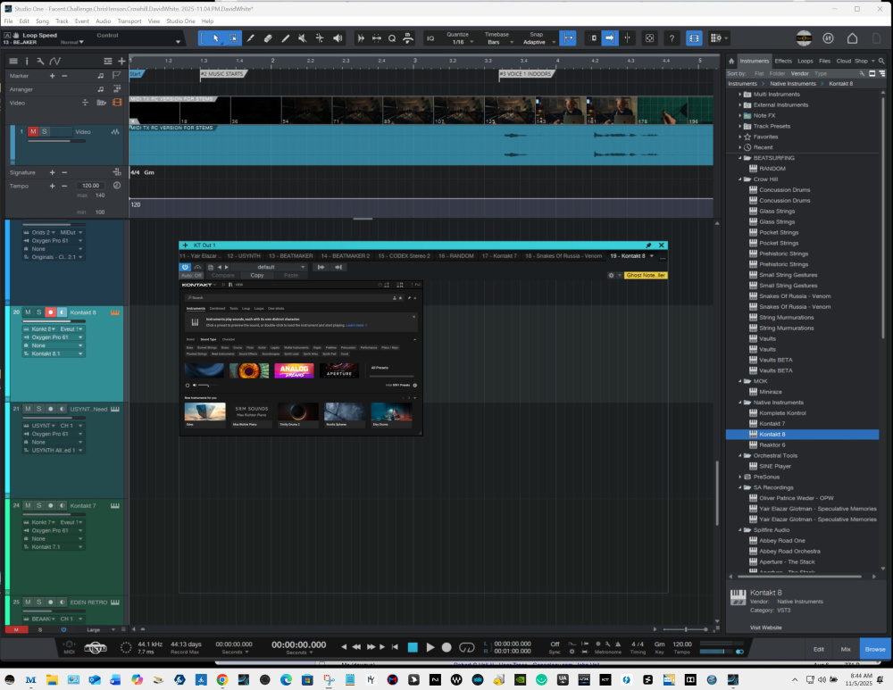Image resolution: width=893 pixels, height=690 pixels.
Task: Pin the KT Out 1 plugin window
Action: 649,245
